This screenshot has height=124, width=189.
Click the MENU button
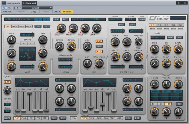tap(56, 19)
